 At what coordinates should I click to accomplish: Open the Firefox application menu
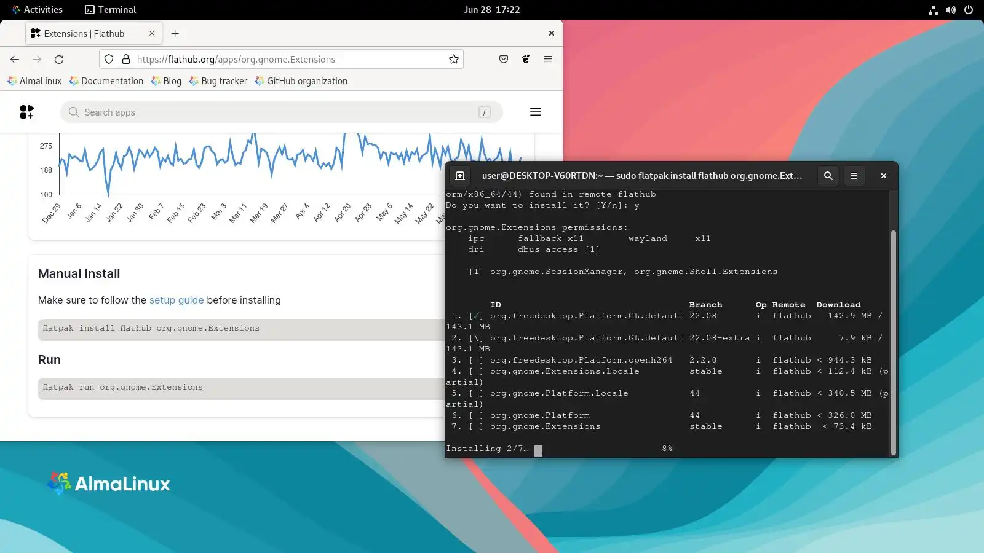548,60
